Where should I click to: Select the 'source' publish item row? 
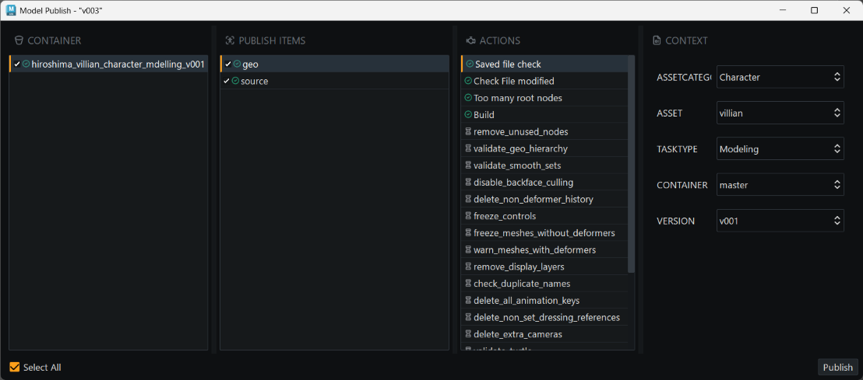[335, 81]
